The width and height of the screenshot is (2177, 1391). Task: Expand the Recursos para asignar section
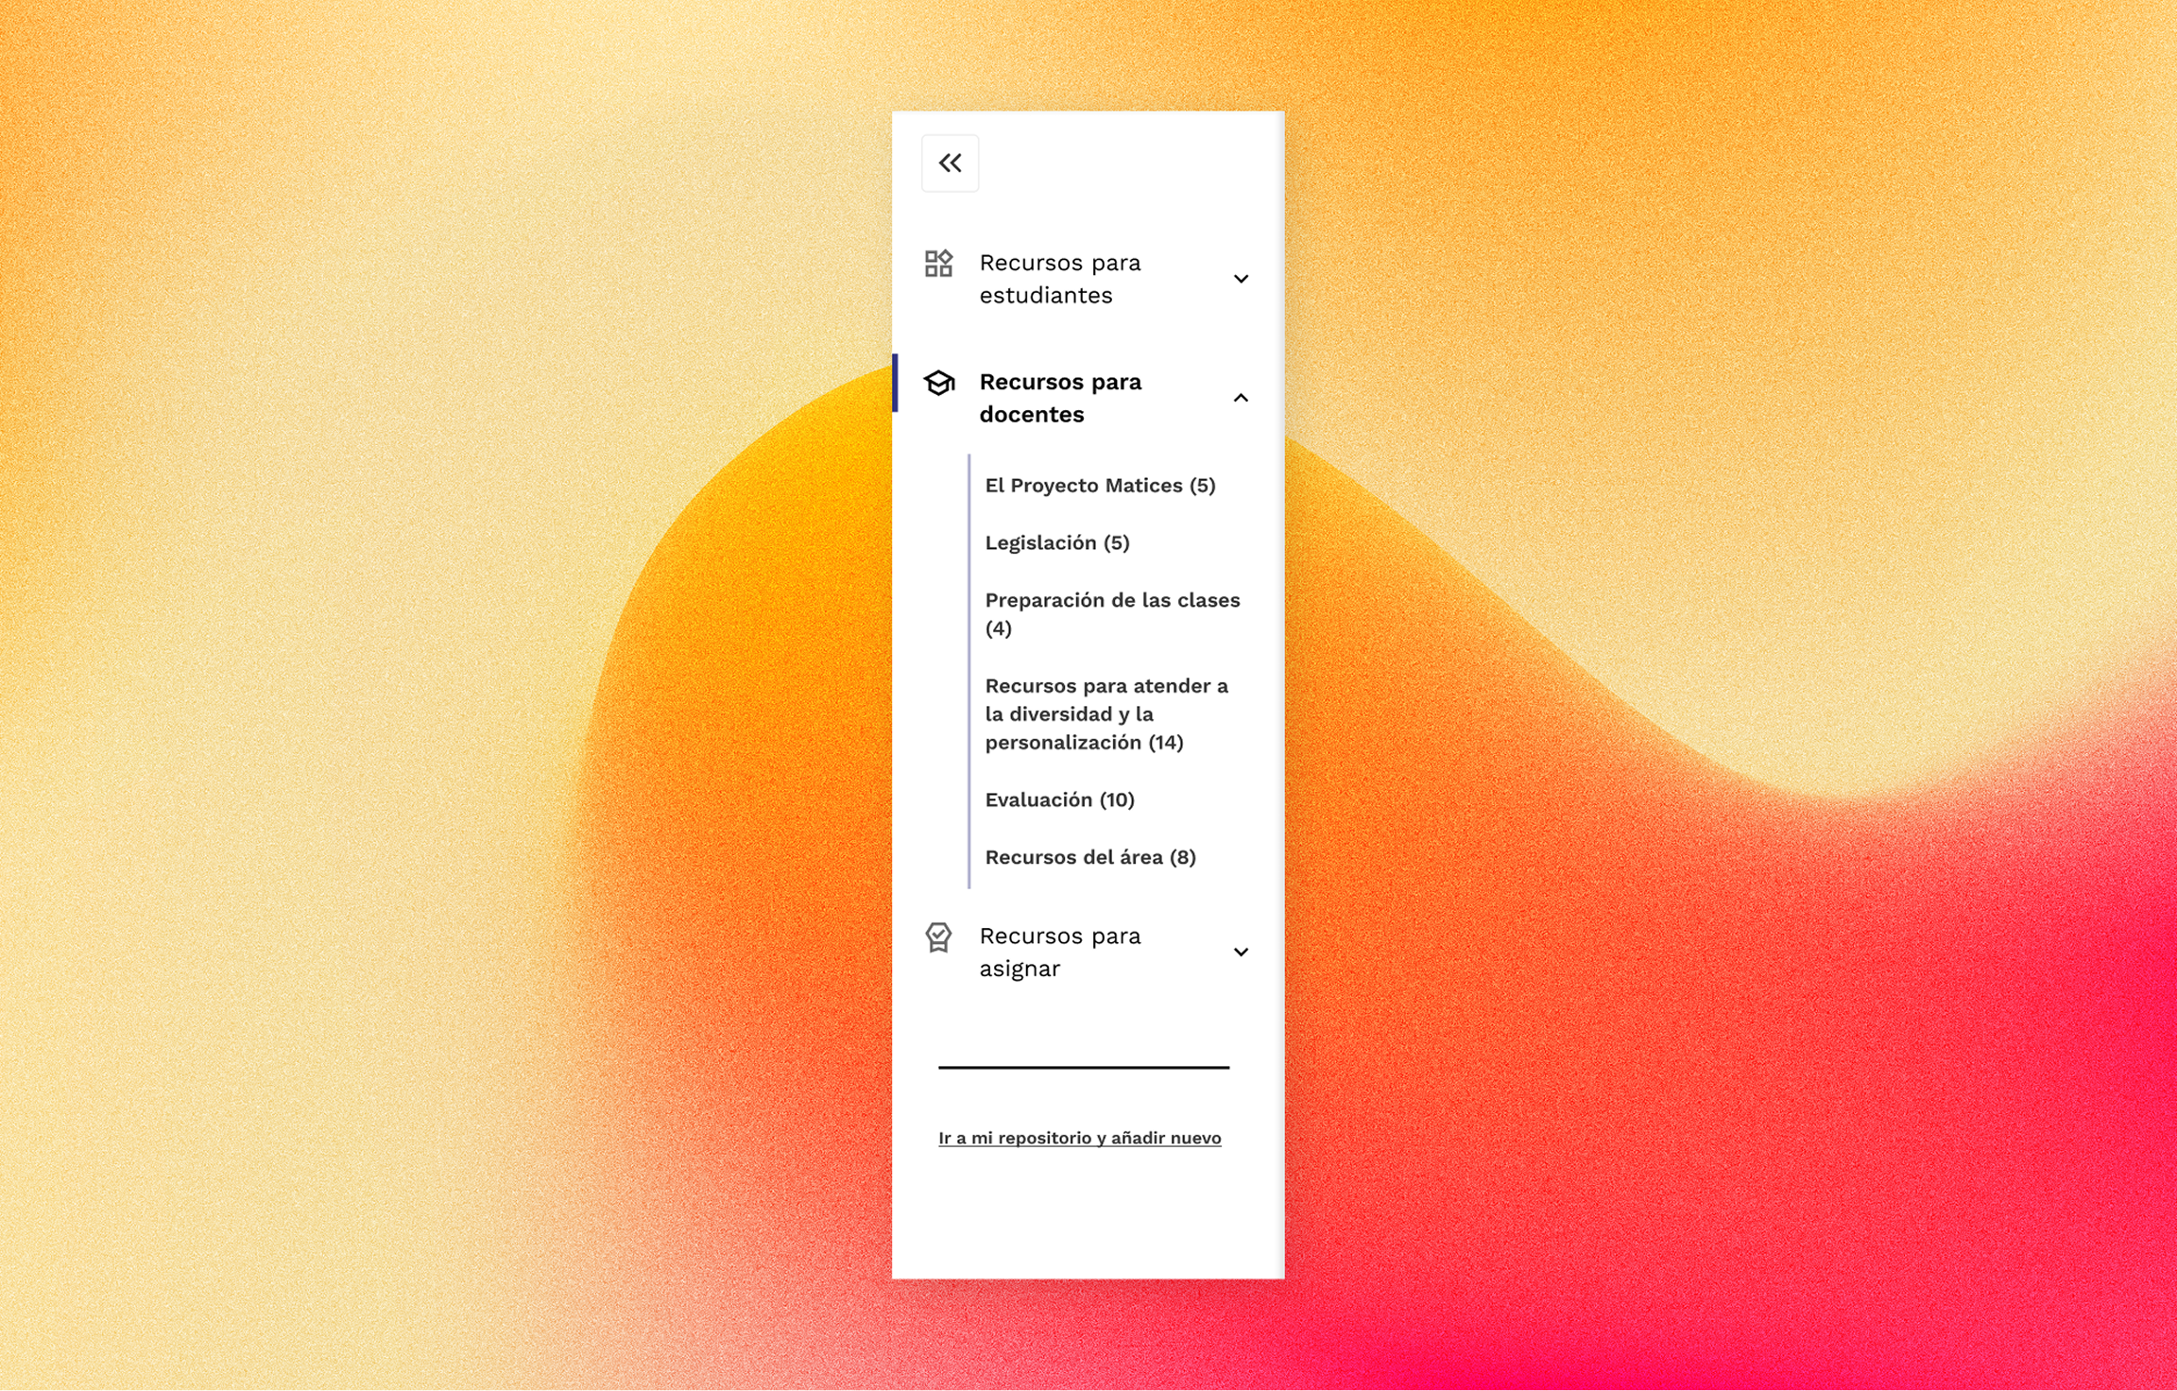1241,952
